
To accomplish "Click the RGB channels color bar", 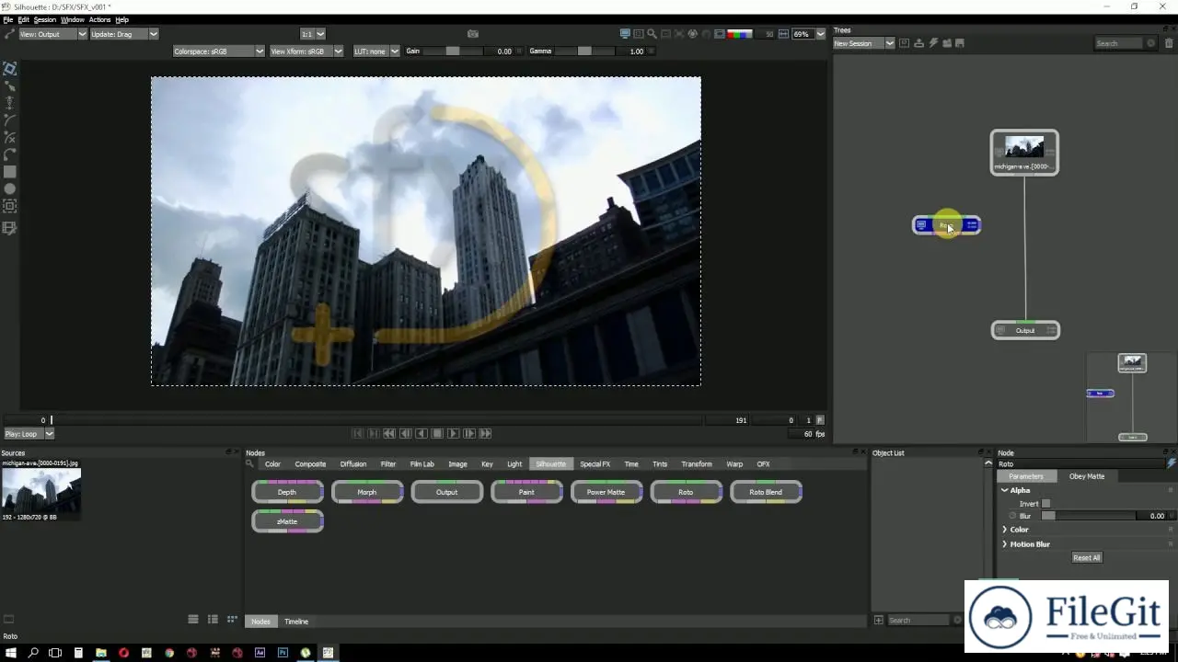I will (x=740, y=34).
